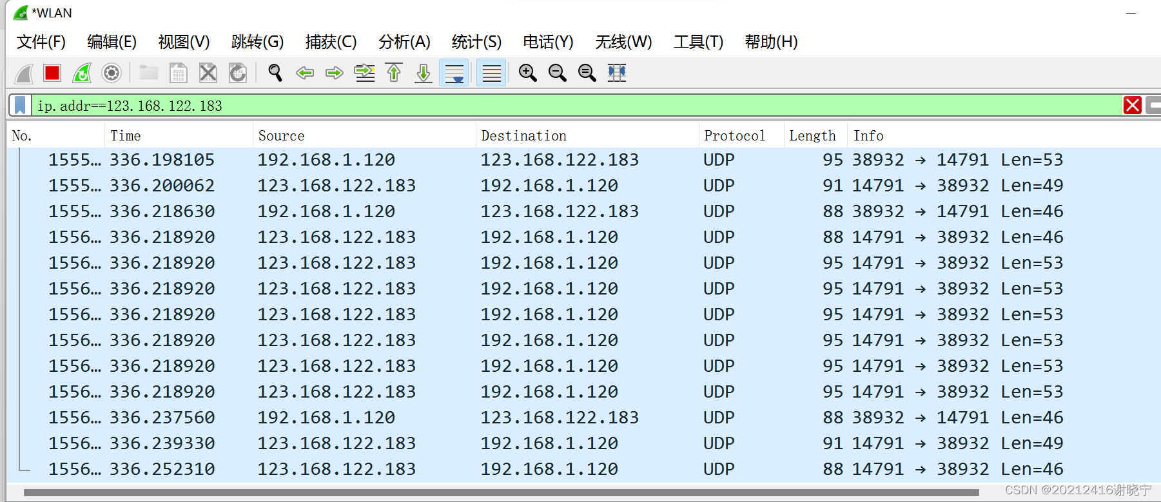Toggle packet list colorization

click(x=491, y=73)
